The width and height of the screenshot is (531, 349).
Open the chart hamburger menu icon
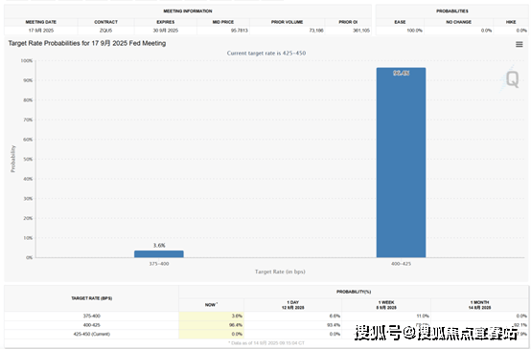(519, 44)
